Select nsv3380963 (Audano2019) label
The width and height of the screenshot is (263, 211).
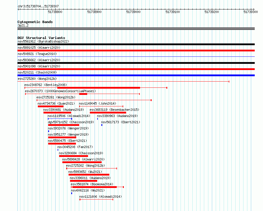[x=117, y=116]
